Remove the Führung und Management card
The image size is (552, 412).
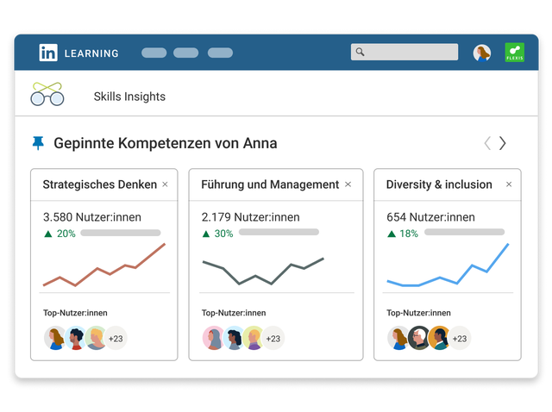coord(348,184)
